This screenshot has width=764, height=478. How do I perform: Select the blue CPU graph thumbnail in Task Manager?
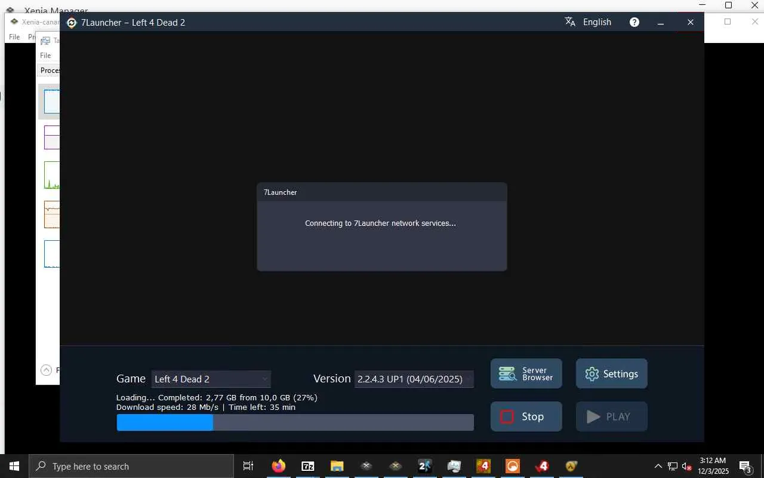pyautogui.click(x=52, y=102)
